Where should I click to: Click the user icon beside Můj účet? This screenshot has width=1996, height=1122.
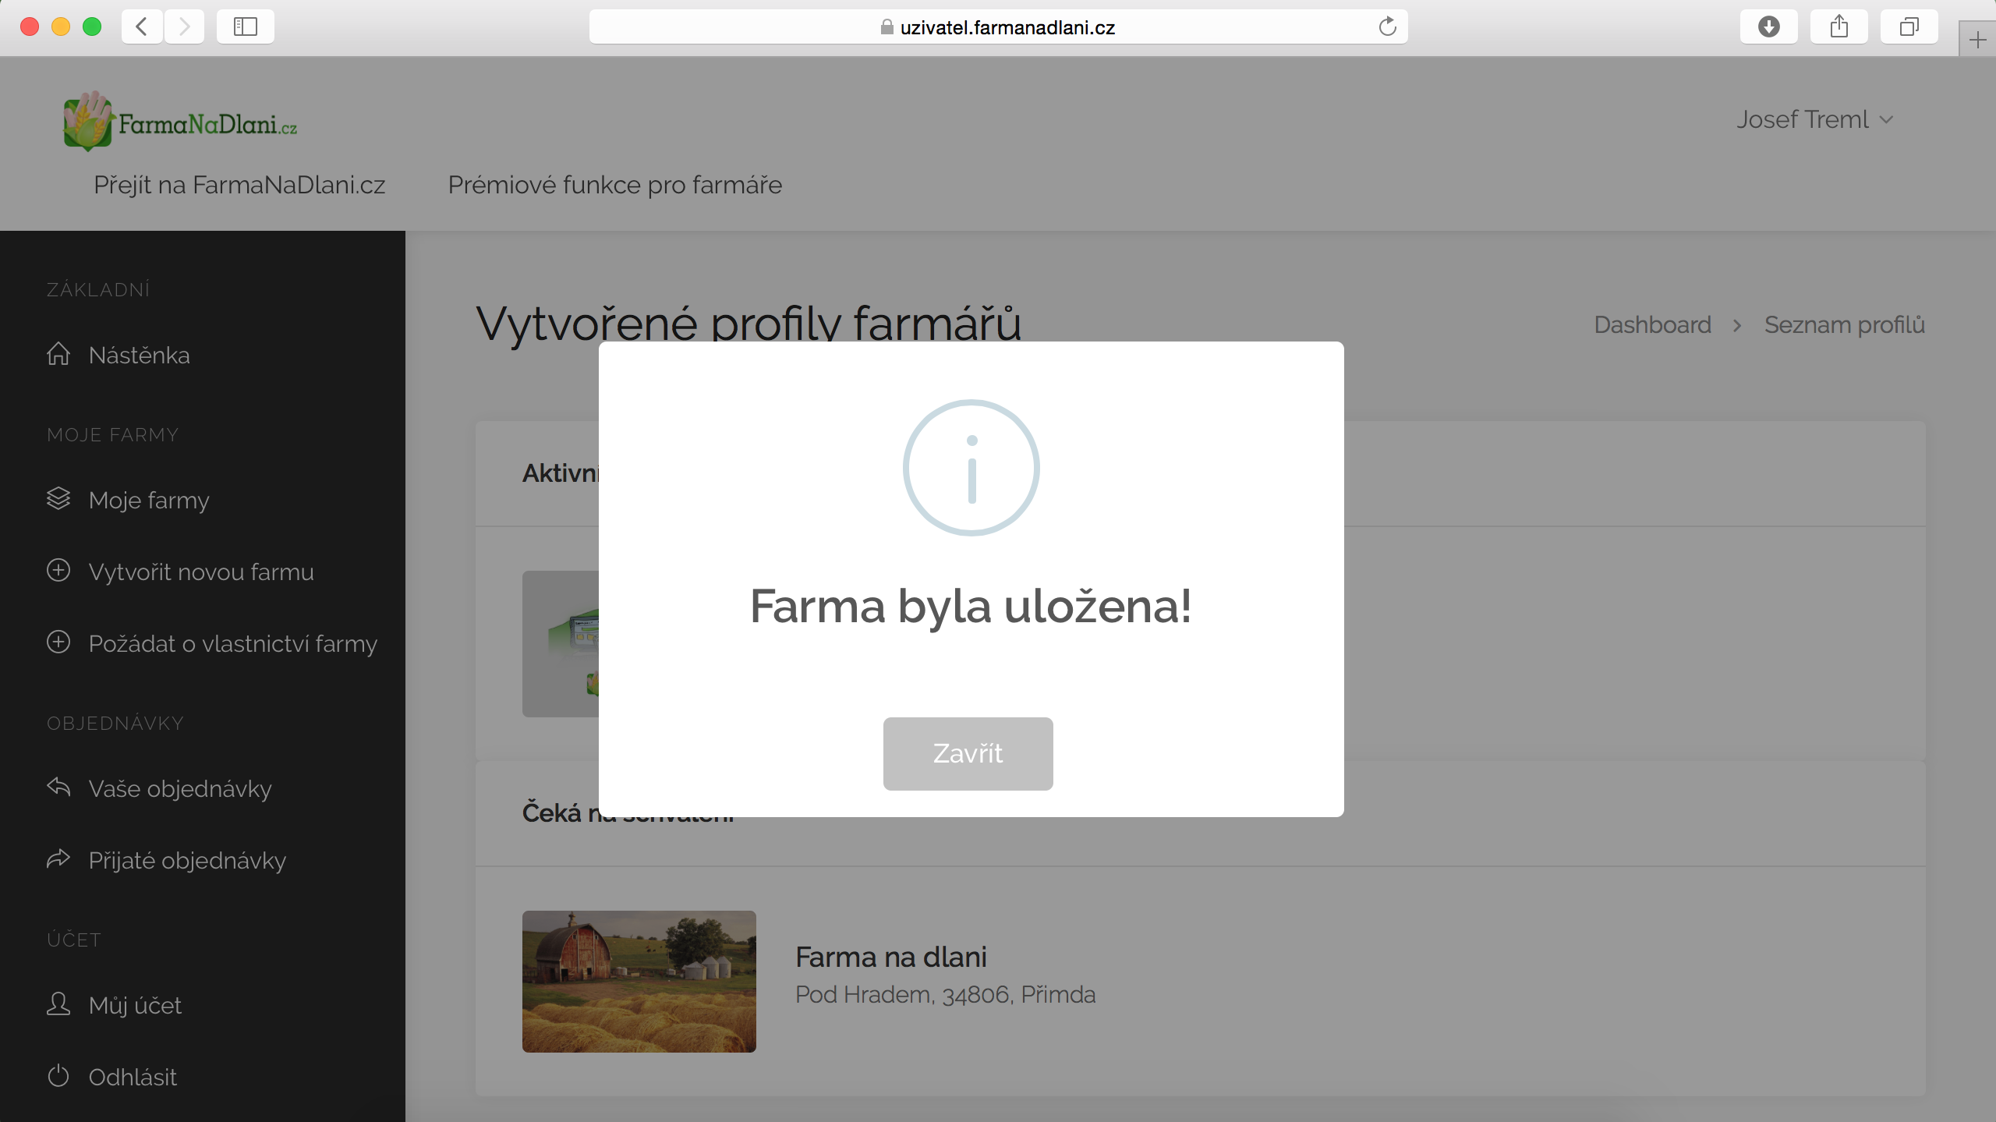pyautogui.click(x=58, y=1003)
